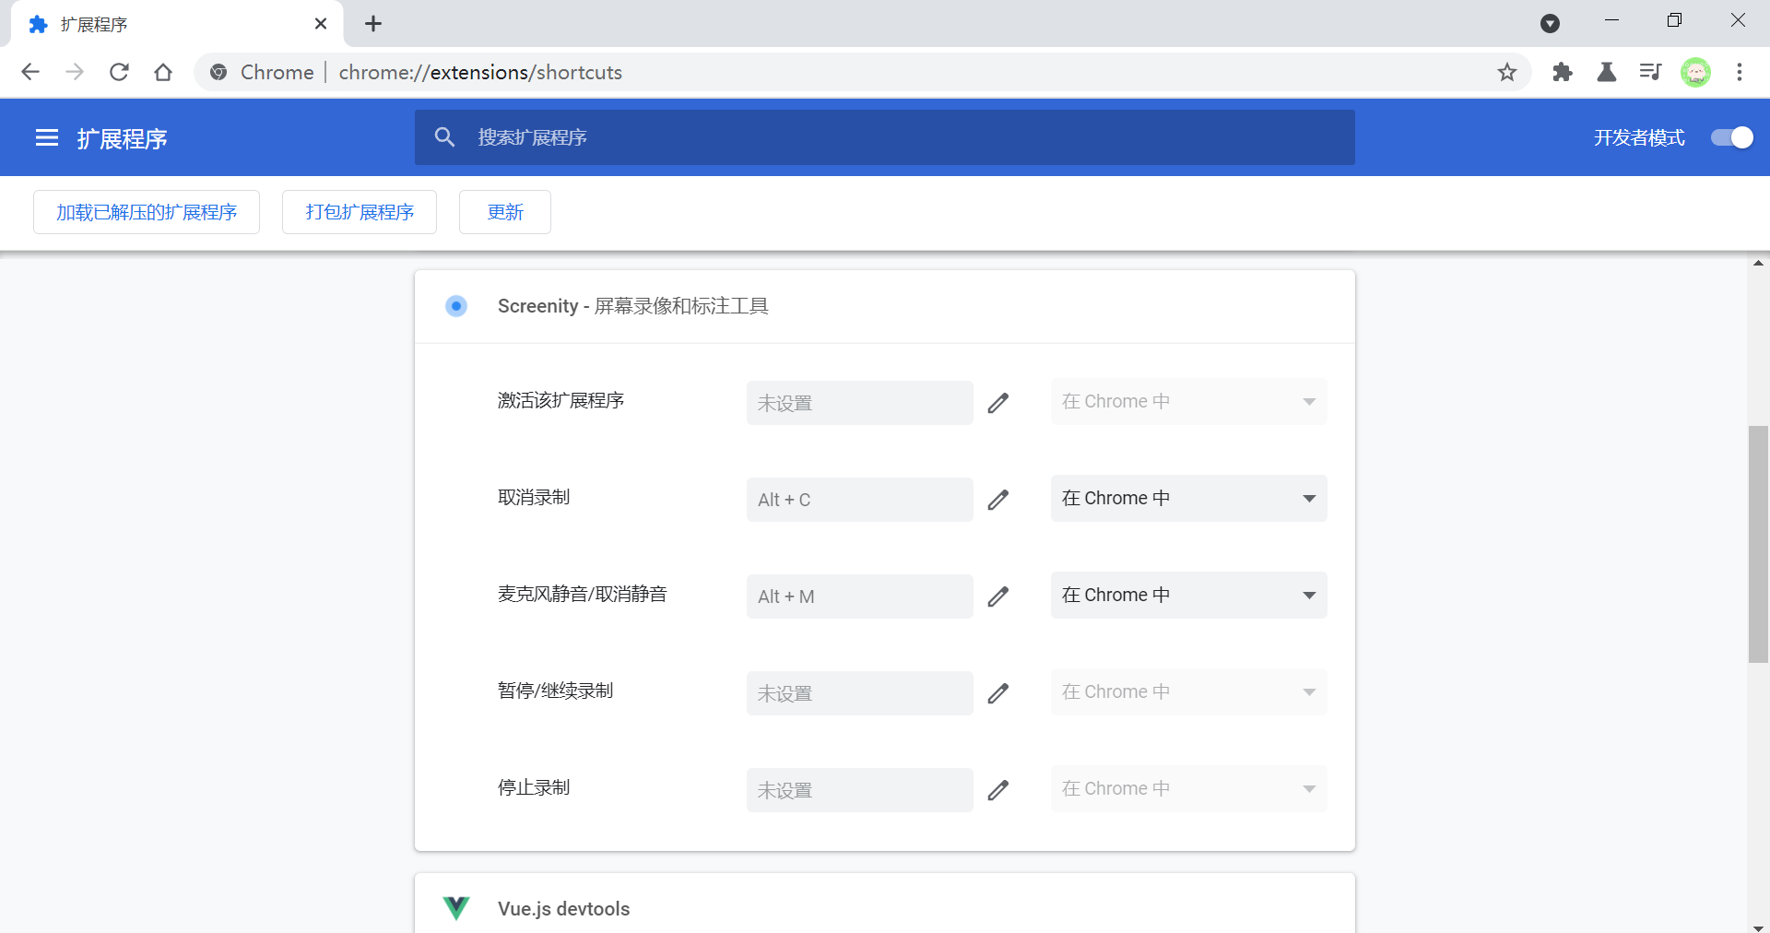The width and height of the screenshot is (1770, 933).
Task: Open the Extensions puzzle menu
Action: 1563,72
